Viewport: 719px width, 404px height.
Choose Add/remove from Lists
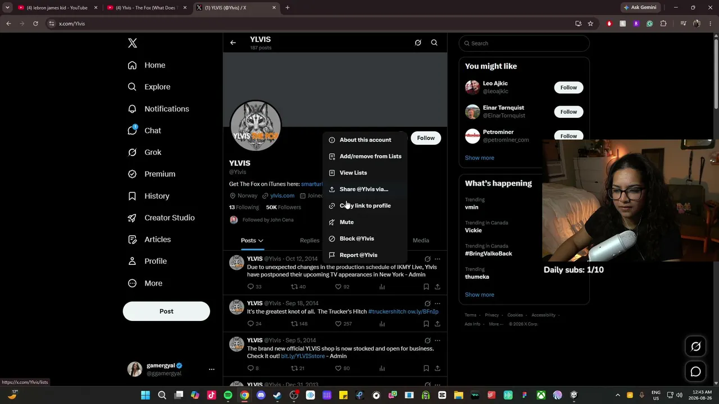(x=365, y=157)
